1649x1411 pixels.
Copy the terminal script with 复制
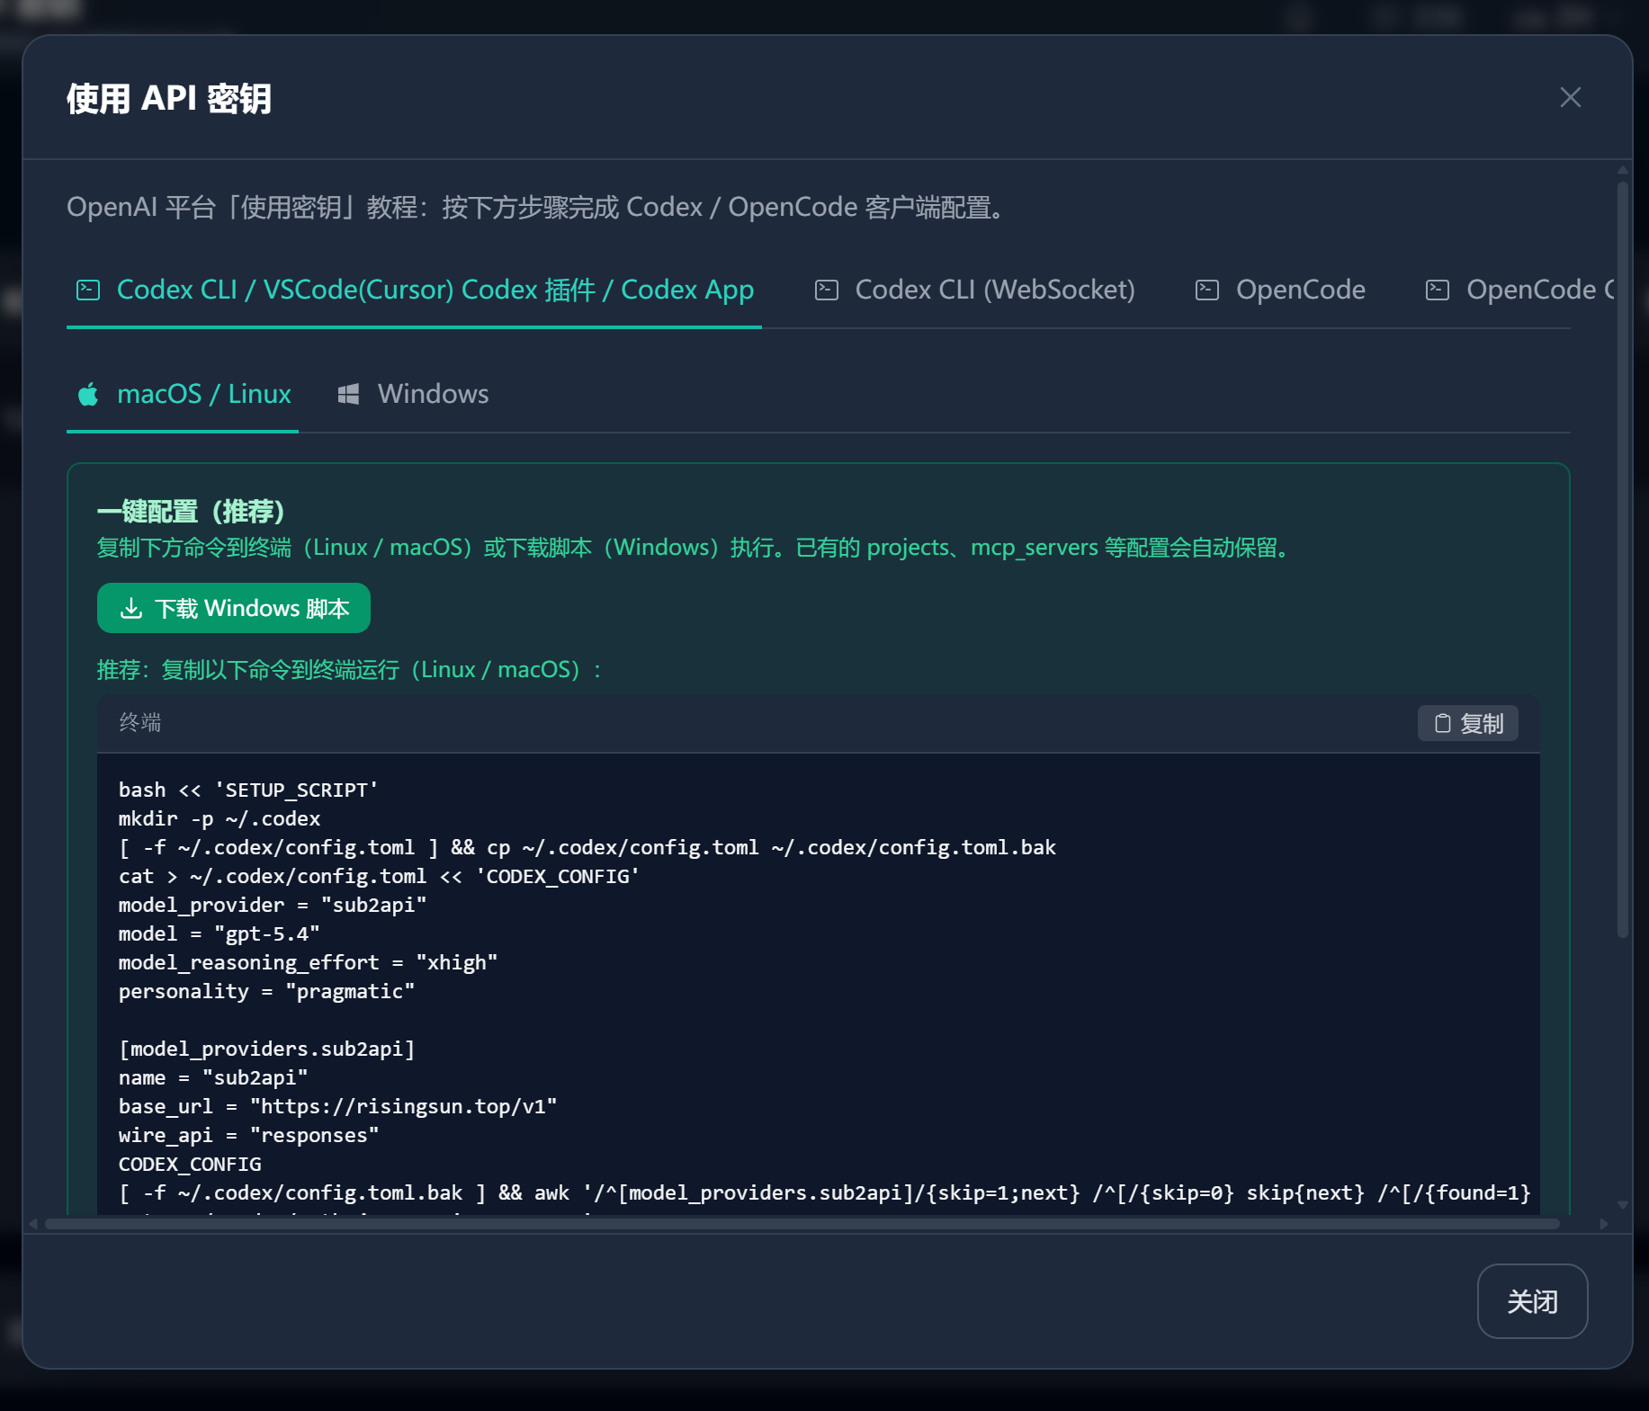point(1467,723)
